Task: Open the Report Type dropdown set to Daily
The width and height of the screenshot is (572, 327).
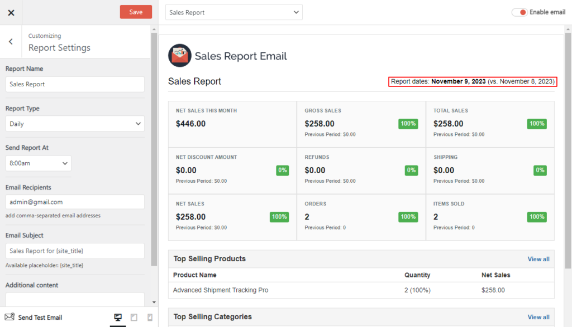Action: point(75,124)
